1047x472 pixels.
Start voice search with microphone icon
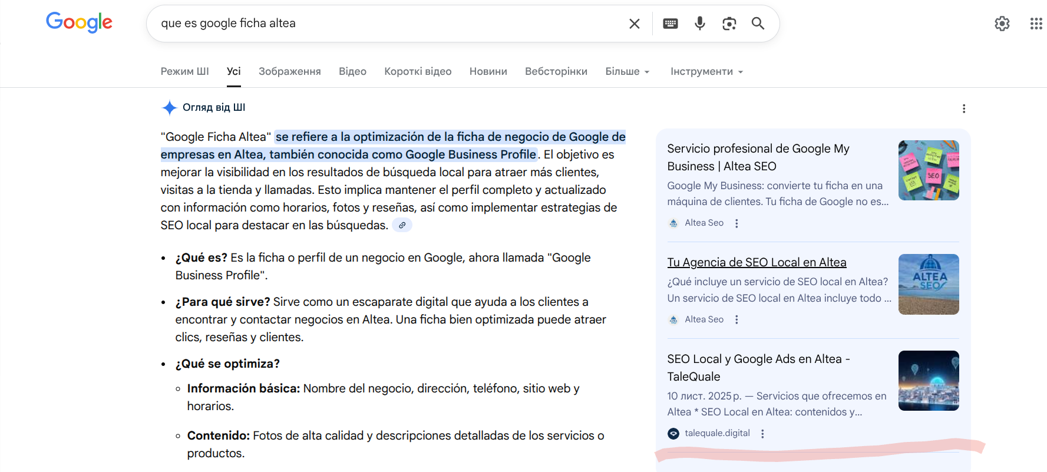[700, 24]
